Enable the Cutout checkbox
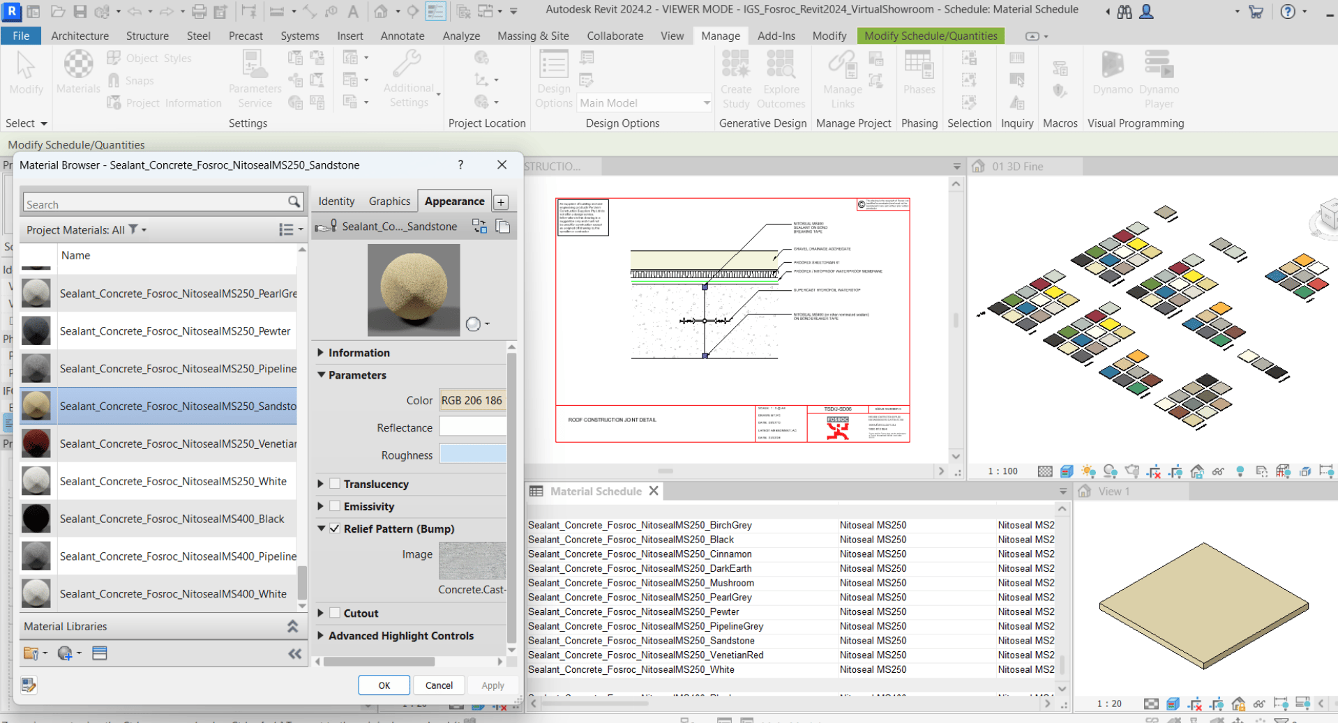The height and width of the screenshot is (723, 1338). (x=335, y=614)
